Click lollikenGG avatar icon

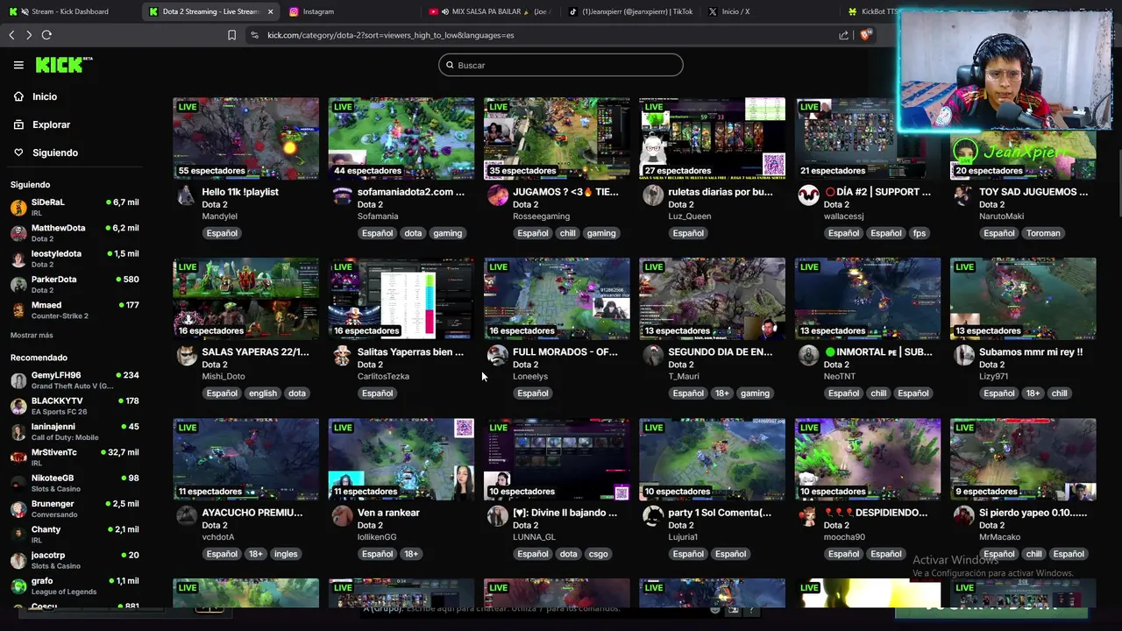click(342, 515)
